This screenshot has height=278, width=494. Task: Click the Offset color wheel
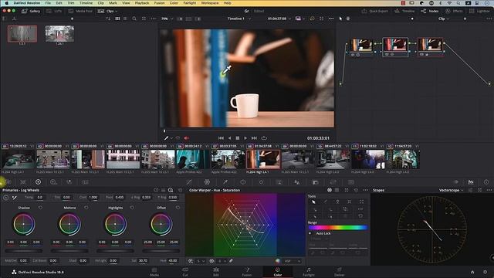tap(161, 224)
